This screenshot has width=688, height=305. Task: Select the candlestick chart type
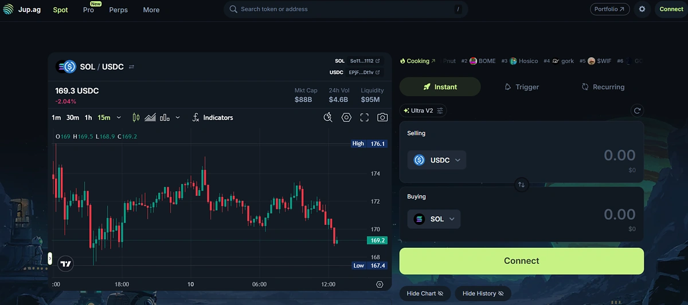136,117
